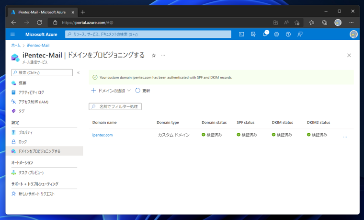Add page to browser favorites
Screen dimensions: 364x220
297,23
